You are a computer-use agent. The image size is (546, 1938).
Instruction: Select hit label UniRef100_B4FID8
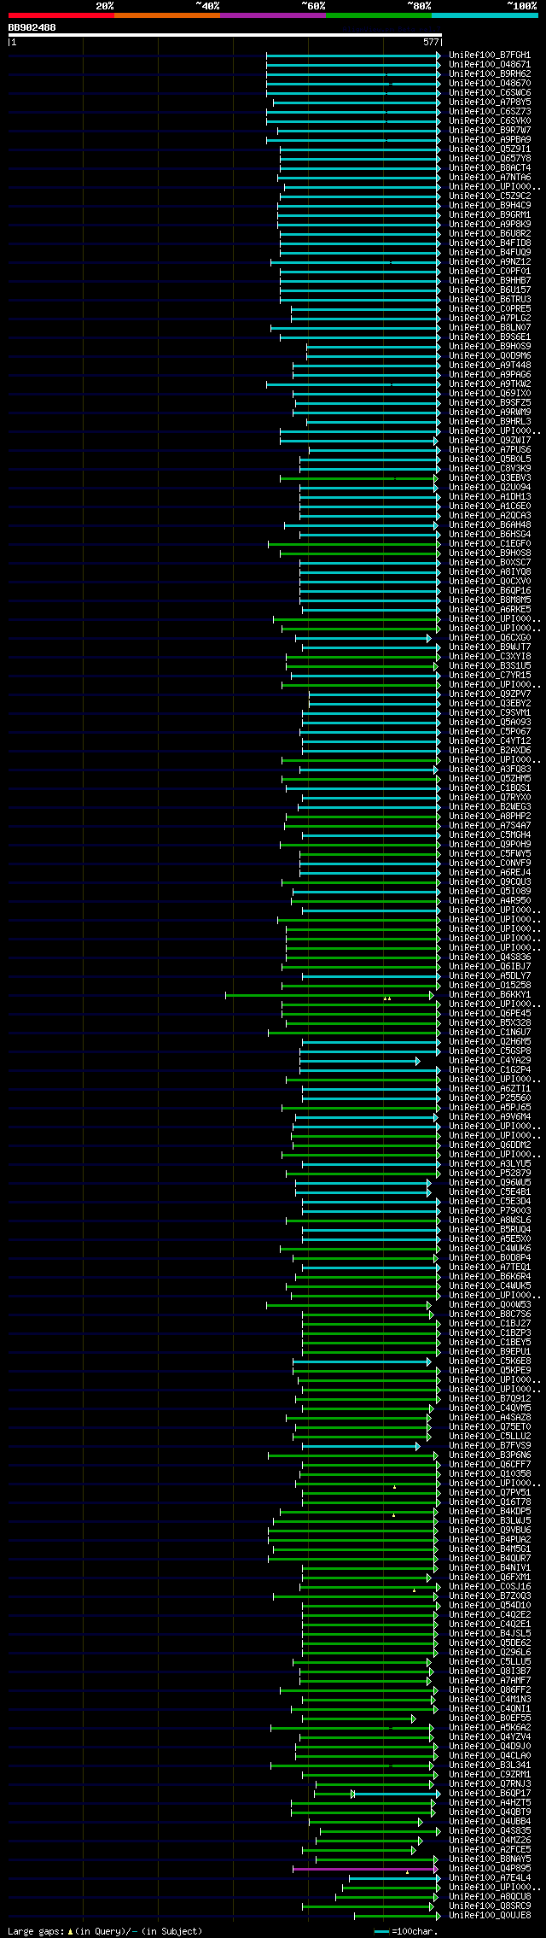click(490, 243)
